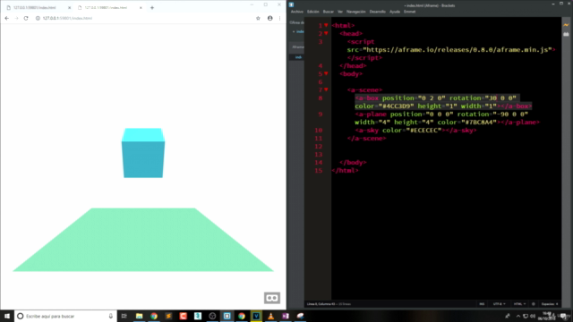
Task: Open the Windows Start menu
Action: pos(7,316)
